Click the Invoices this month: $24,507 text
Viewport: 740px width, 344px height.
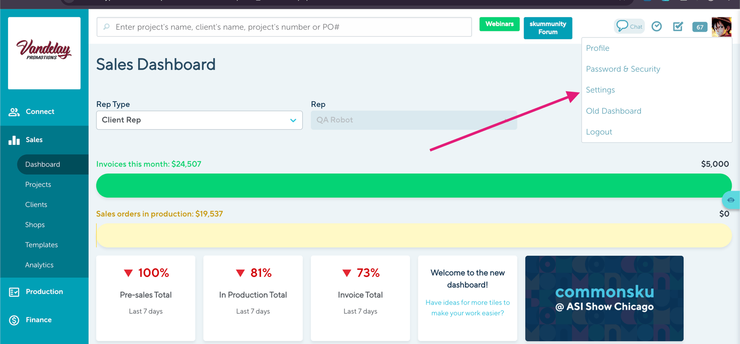(149, 164)
